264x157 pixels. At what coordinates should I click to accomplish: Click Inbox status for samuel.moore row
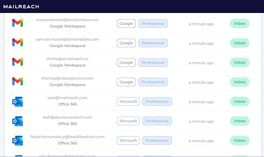click(x=240, y=43)
